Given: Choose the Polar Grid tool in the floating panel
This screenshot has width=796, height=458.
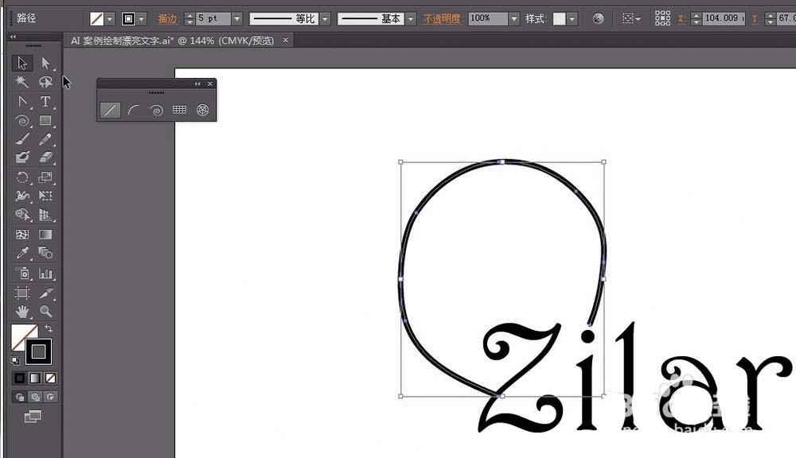Looking at the screenshot, I should tap(202, 110).
